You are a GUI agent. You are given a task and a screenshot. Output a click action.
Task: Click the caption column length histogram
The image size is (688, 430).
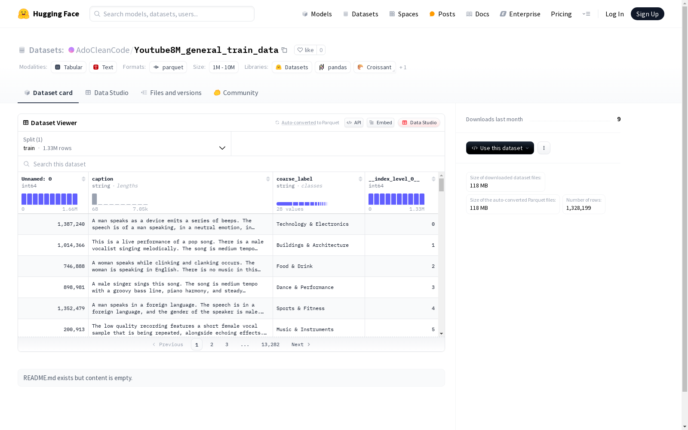tap(120, 199)
